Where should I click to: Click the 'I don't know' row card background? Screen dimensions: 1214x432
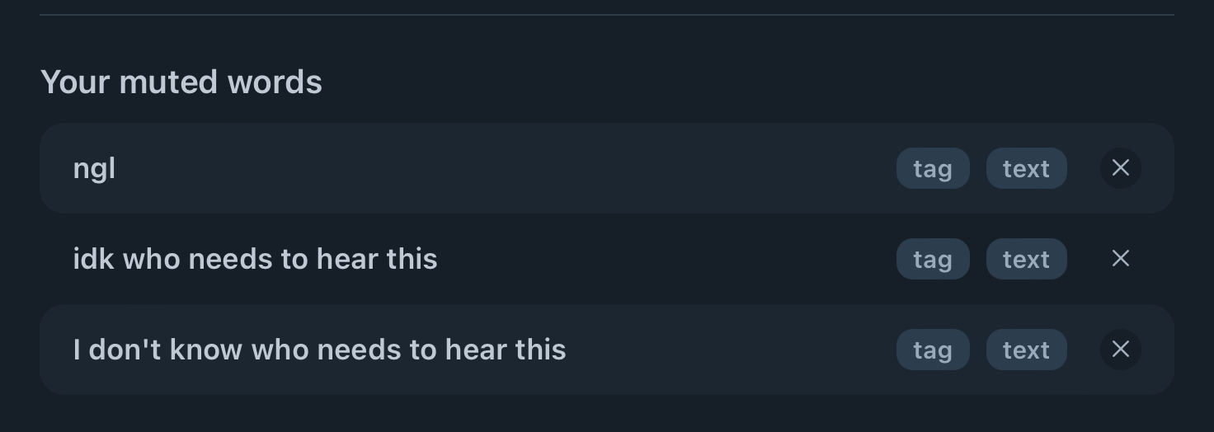click(x=726, y=350)
